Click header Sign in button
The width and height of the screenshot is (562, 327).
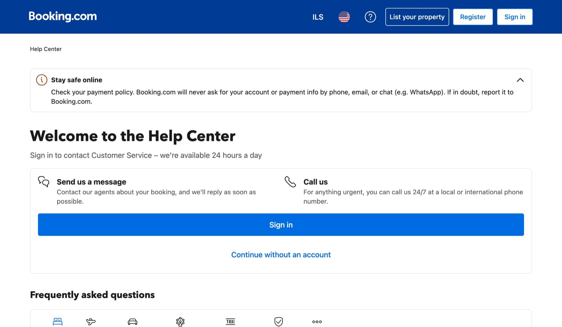click(x=515, y=17)
